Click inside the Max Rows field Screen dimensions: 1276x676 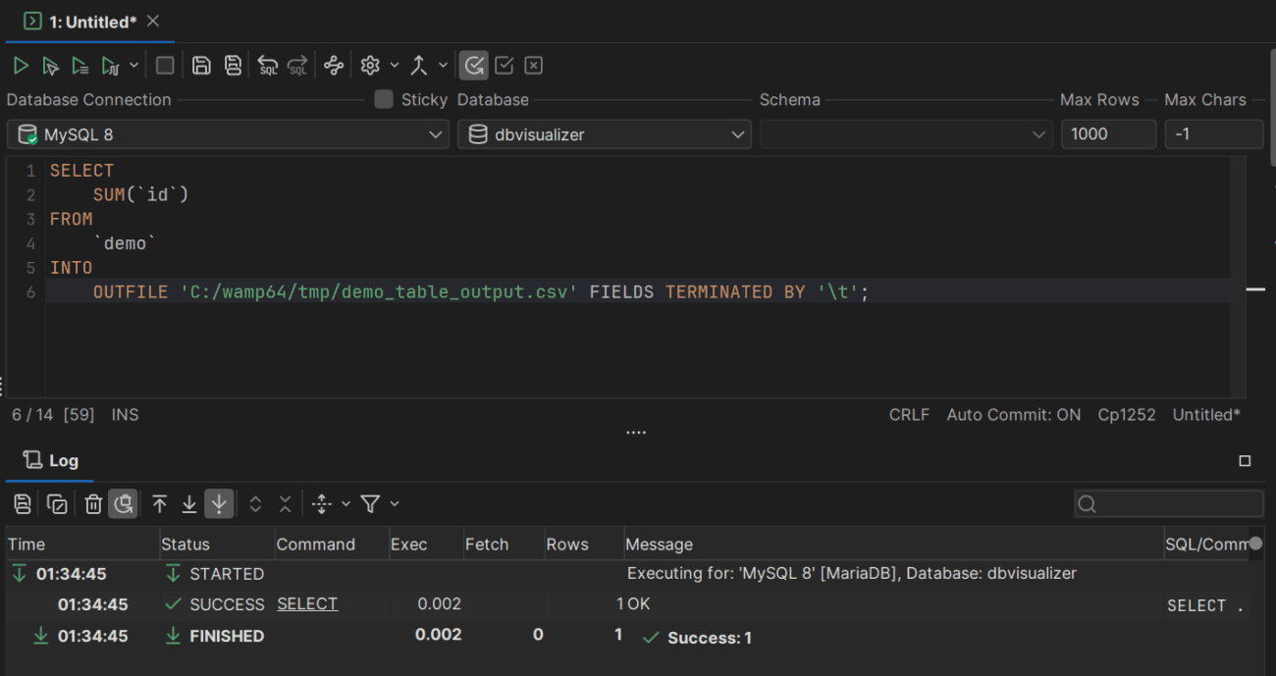[x=1108, y=134]
